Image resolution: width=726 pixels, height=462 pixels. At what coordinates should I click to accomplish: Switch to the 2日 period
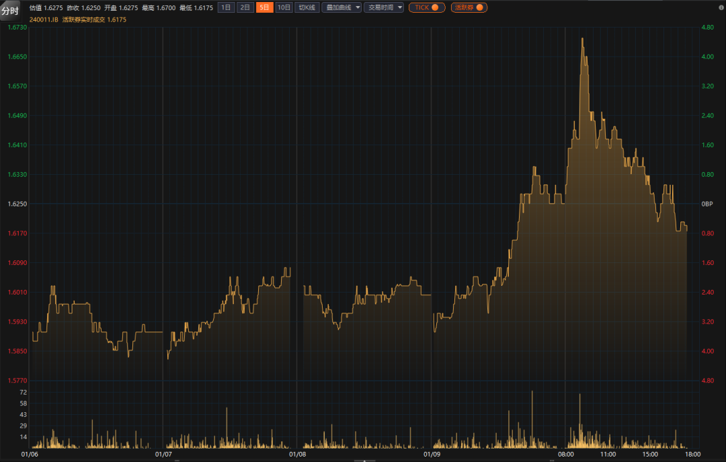[245, 7]
